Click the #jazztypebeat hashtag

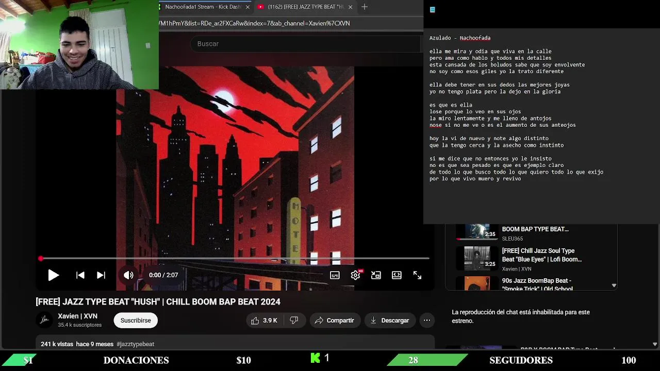[135, 344]
